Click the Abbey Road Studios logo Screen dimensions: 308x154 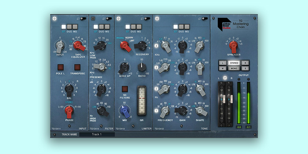[x=224, y=24]
